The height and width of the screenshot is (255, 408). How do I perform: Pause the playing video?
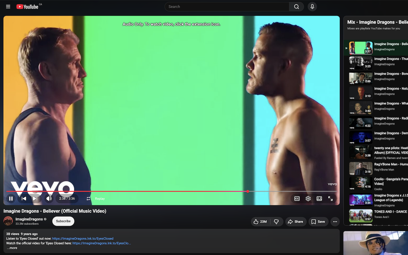tap(11, 199)
